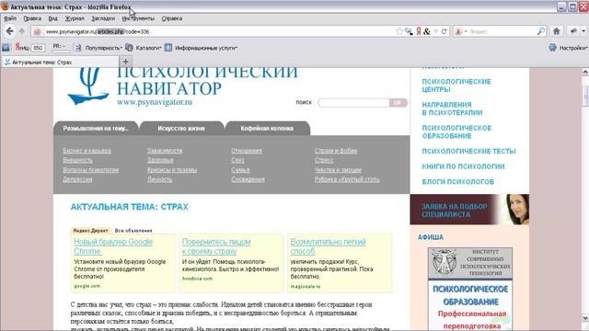Image resolution: width=589 pixels, height=331 pixels.
Task: Click the site logo psi boat image
Action: coord(88,86)
